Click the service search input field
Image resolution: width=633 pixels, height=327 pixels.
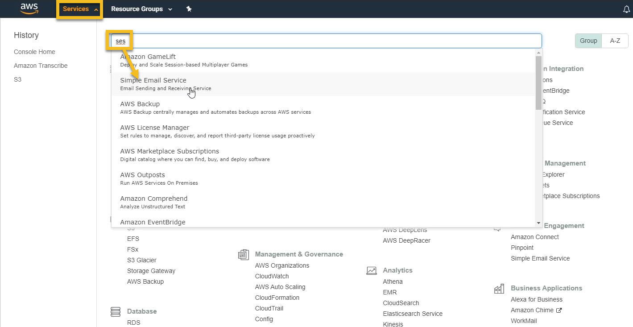click(x=326, y=41)
